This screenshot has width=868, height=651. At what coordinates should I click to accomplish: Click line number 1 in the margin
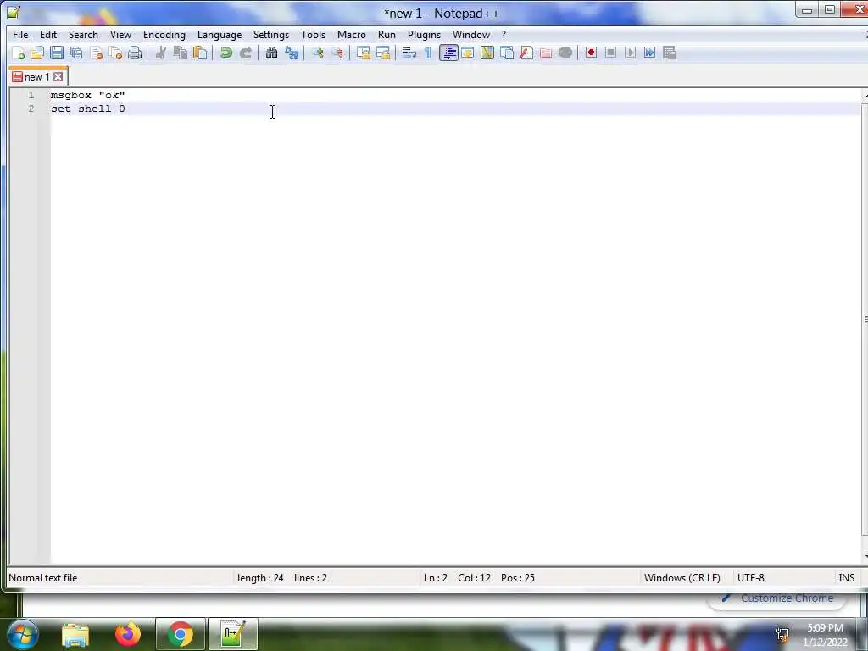pos(31,95)
